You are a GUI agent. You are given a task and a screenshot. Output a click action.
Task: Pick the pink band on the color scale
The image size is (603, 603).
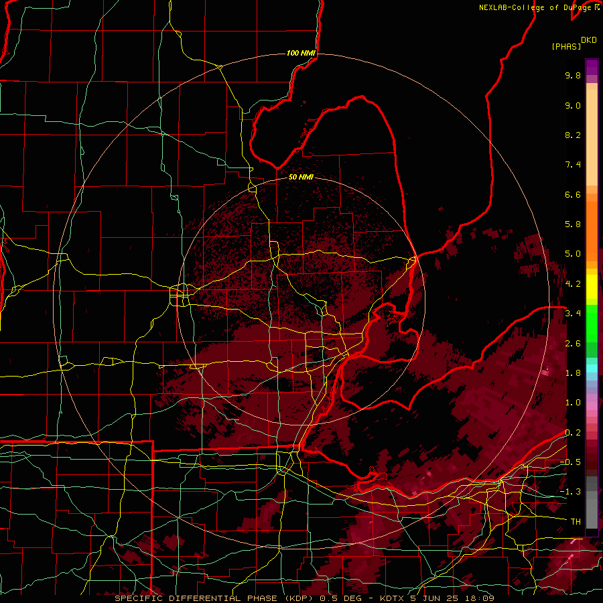click(592, 406)
